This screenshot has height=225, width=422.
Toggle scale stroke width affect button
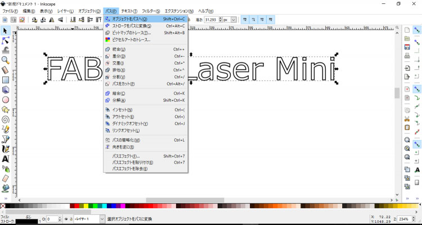coord(245,19)
